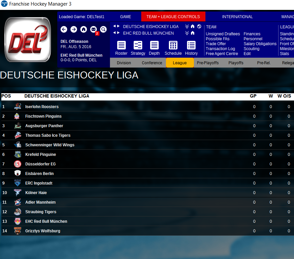Click the globe icon beside Deutsche Eishockey Liga
Image resolution: width=294 pixels, height=259 pixels.
click(x=199, y=26)
